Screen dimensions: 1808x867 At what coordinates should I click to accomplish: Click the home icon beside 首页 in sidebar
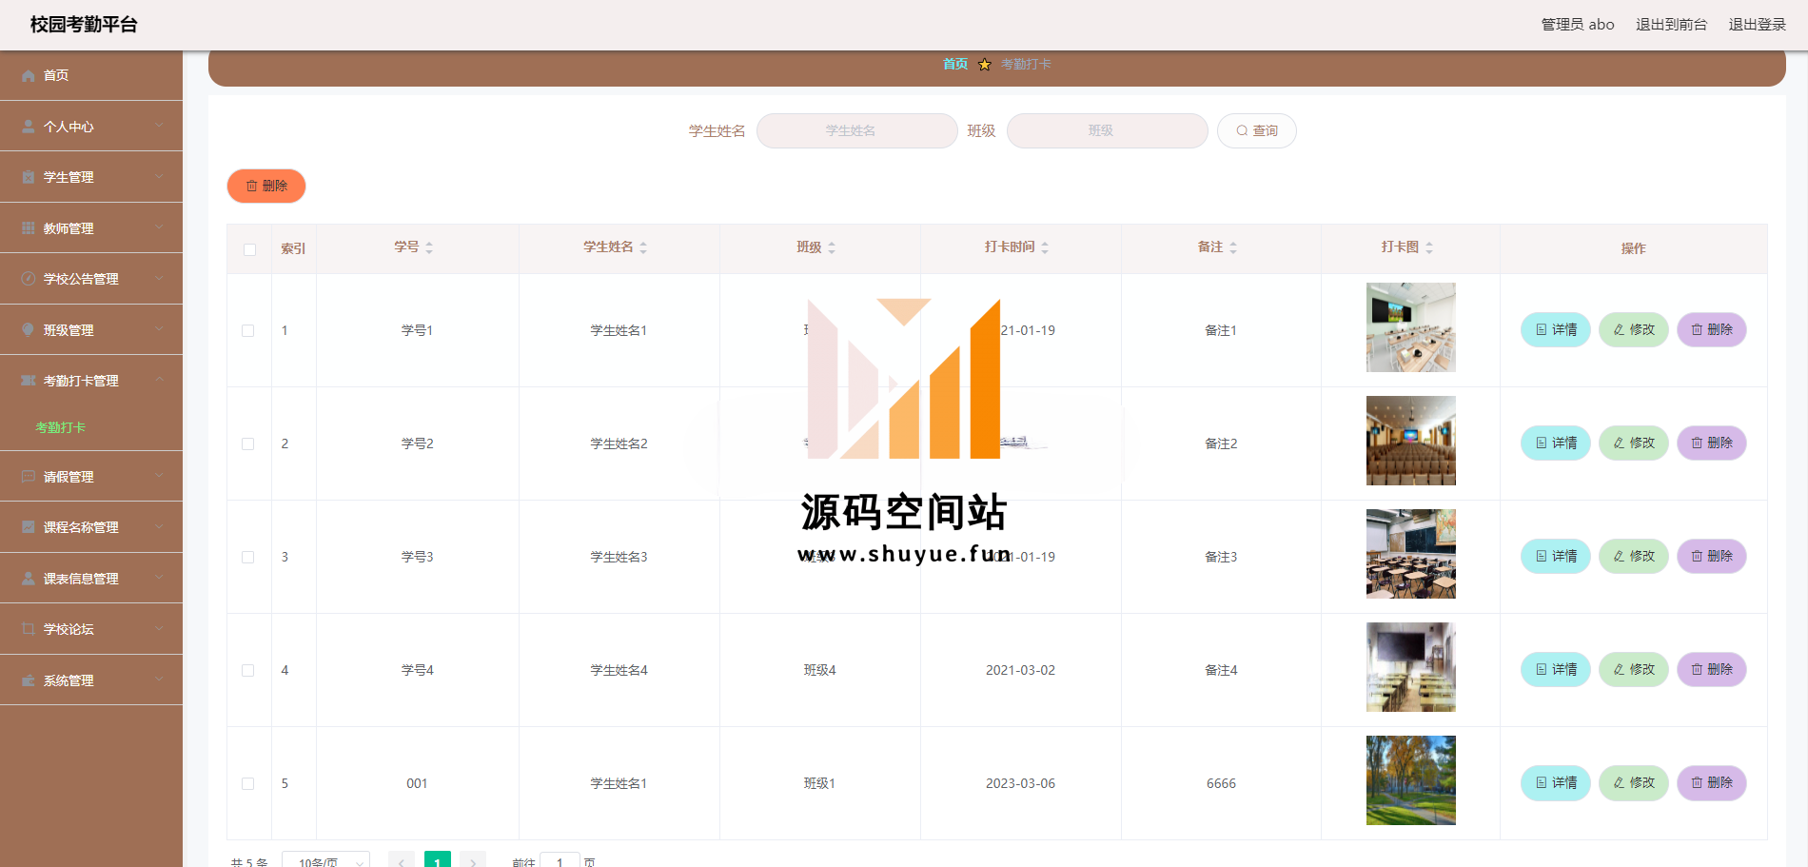tap(29, 75)
